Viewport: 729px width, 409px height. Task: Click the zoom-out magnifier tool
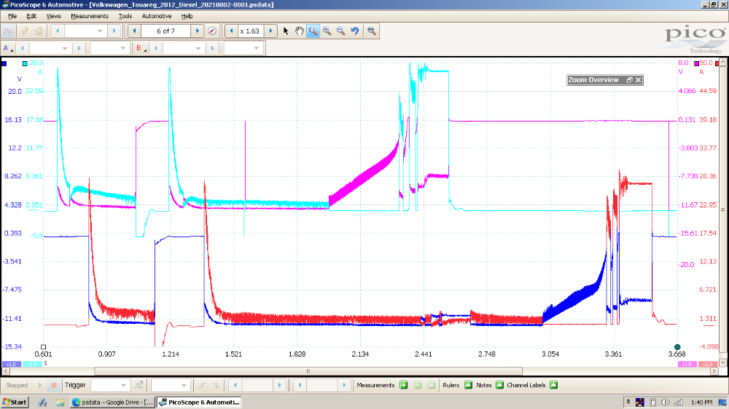[x=340, y=31]
